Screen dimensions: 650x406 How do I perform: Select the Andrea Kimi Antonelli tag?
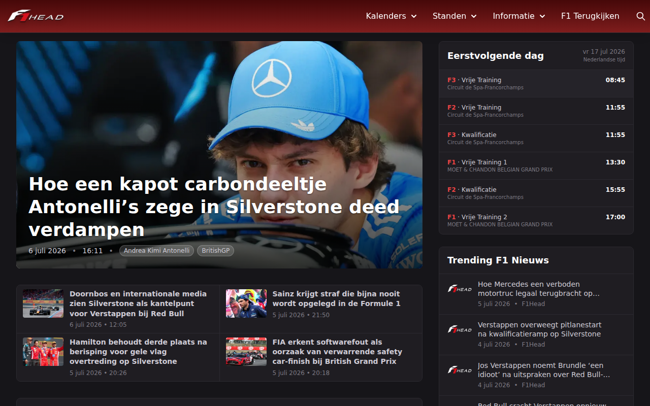[157, 251]
